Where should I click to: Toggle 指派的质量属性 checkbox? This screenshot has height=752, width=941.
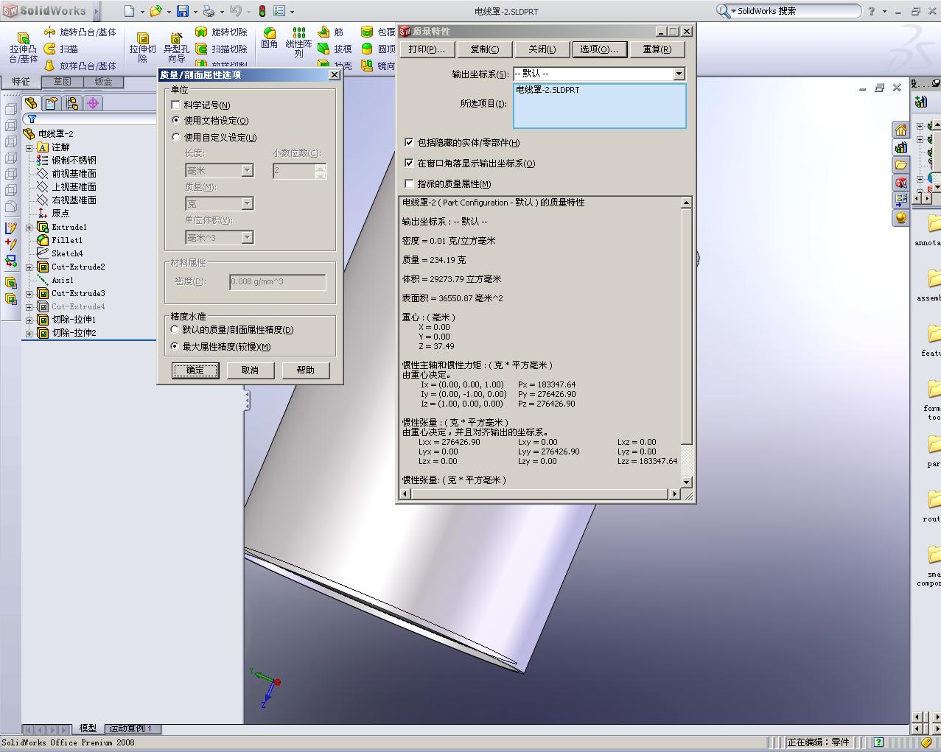point(410,183)
